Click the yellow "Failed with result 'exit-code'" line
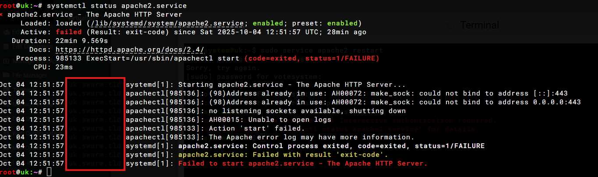 283,155
